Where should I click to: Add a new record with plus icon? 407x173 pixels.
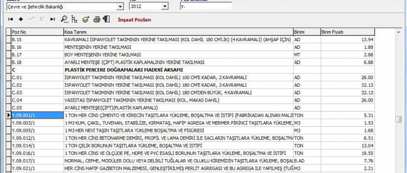point(21,19)
